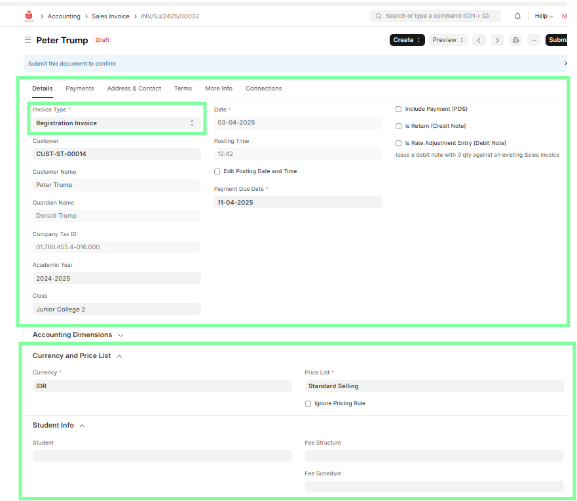Click the print icon
The width and height of the screenshot is (577, 501).
click(x=515, y=40)
